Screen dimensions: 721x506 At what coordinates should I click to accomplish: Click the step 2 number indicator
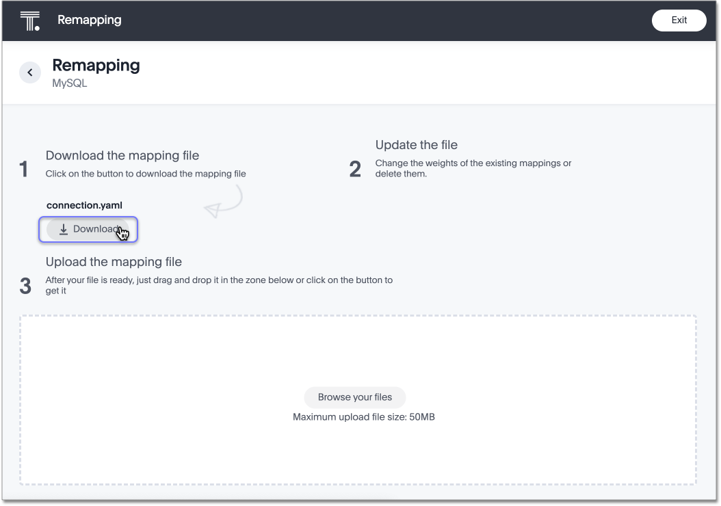(354, 169)
